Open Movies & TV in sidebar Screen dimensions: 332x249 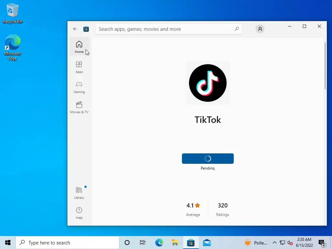[79, 107]
